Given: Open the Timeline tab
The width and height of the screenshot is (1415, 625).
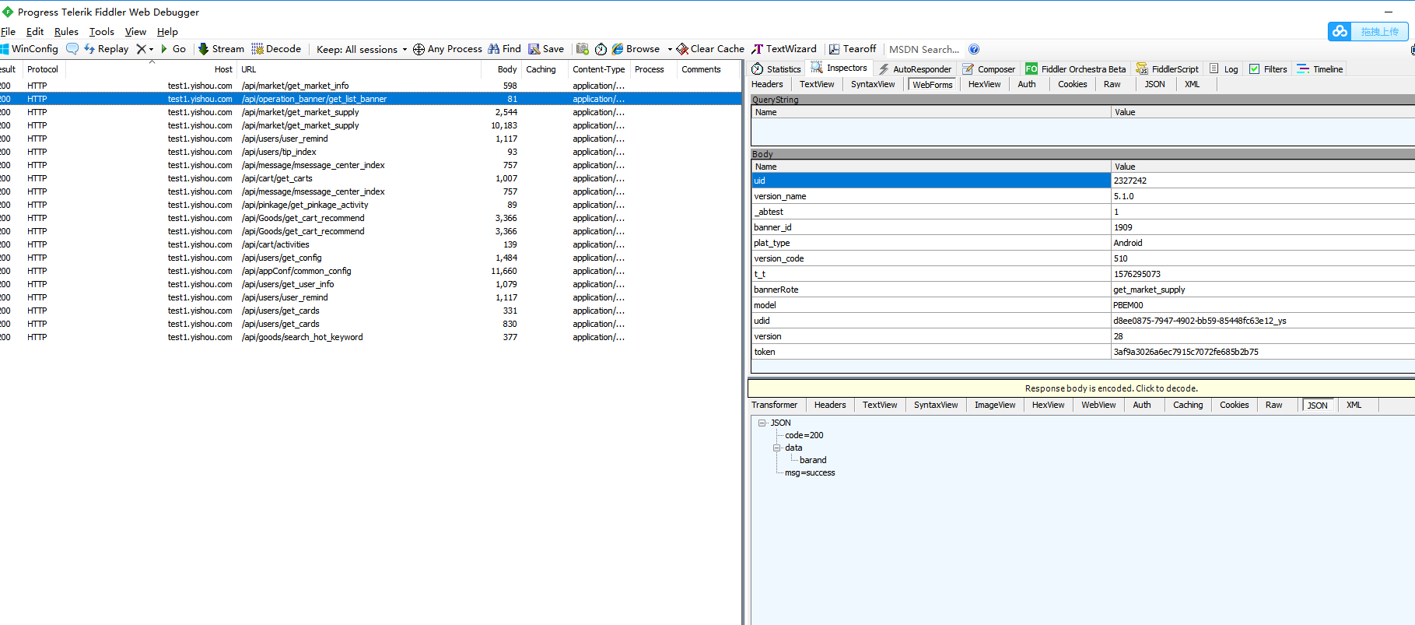Looking at the screenshot, I should (1320, 69).
